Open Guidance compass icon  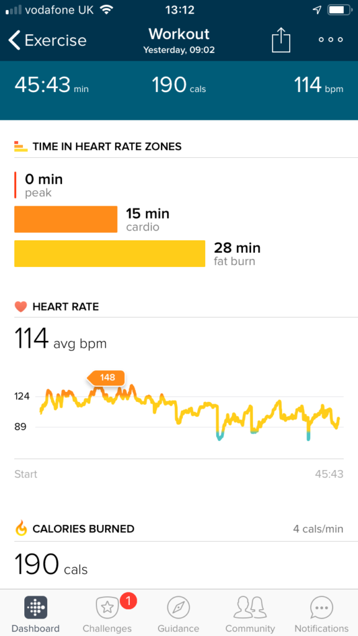click(178, 608)
